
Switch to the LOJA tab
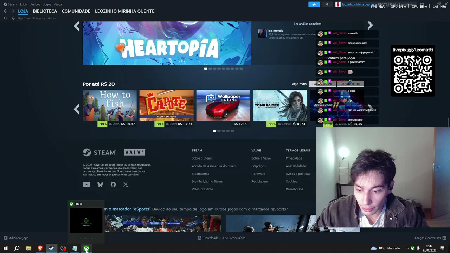pyautogui.click(x=23, y=11)
